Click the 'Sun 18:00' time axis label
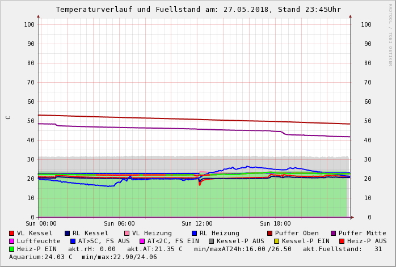Screen dimensions: 396x267 [x=275, y=224]
